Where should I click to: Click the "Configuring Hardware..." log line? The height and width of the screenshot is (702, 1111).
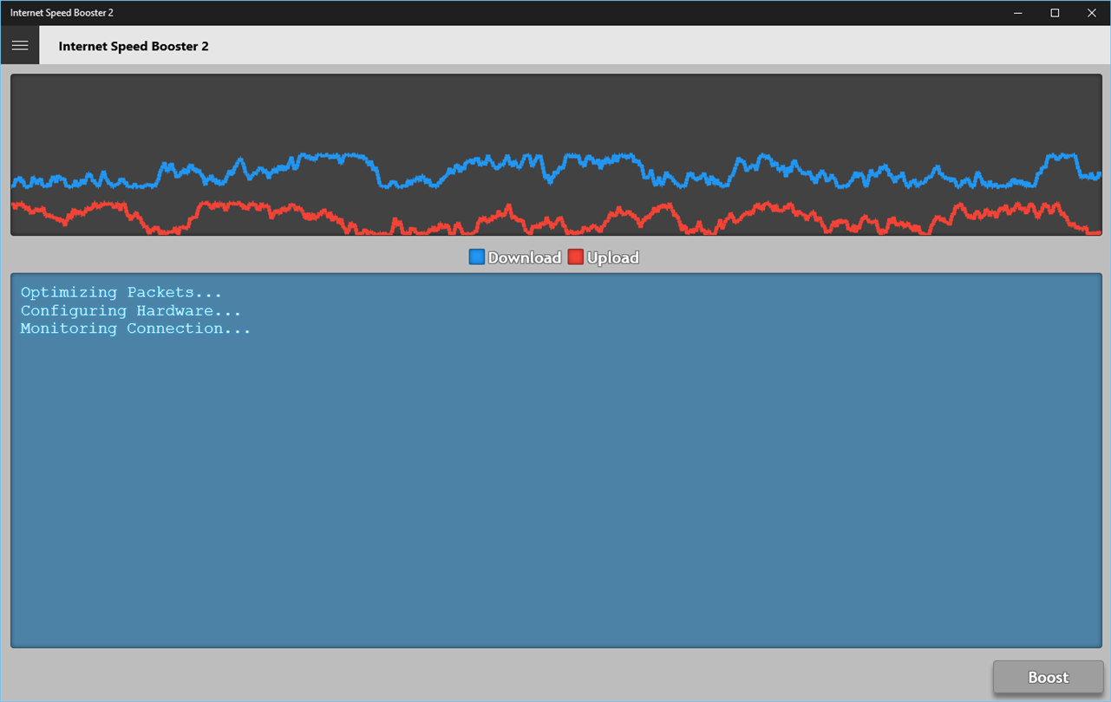131,310
